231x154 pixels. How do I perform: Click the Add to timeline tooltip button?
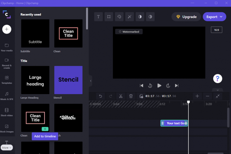click(45, 136)
